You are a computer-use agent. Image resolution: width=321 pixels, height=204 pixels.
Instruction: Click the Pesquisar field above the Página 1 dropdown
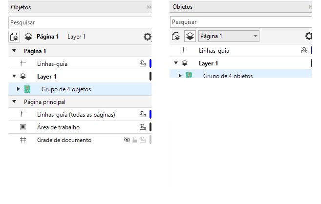pyautogui.click(x=239, y=22)
